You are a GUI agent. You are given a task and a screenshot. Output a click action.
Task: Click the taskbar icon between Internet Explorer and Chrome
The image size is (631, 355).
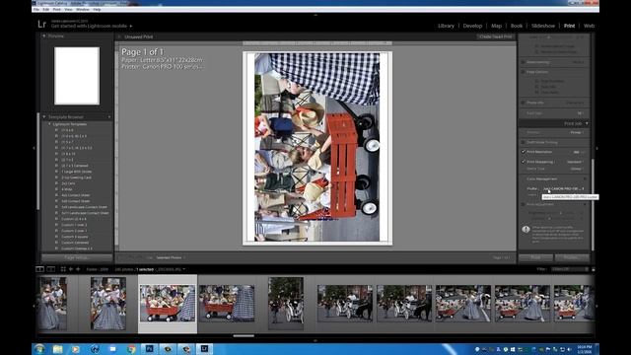(112, 349)
